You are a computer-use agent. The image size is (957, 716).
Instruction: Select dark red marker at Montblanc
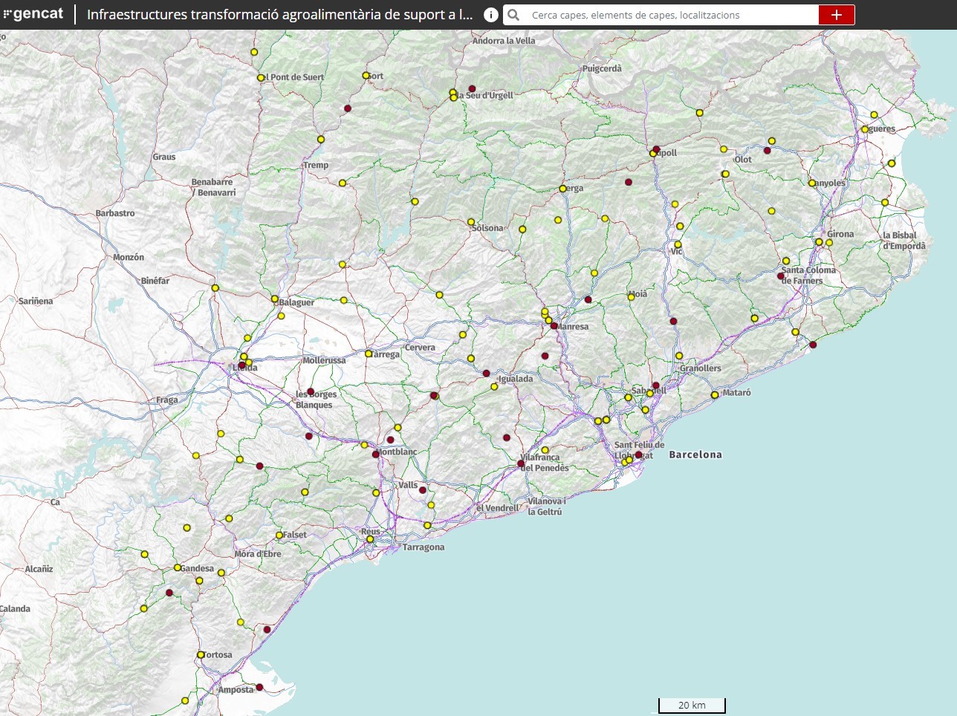coord(376,454)
